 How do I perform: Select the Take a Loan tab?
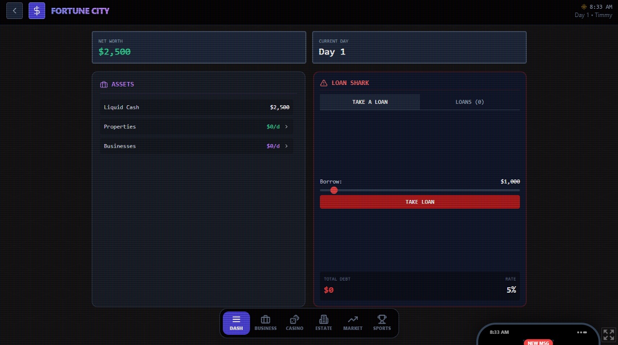tap(370, 102)
